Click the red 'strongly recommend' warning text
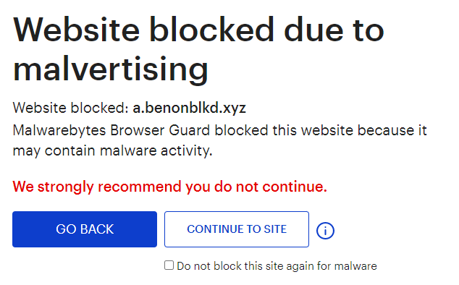This screenshot has height=285, width=459. (170, 187)
